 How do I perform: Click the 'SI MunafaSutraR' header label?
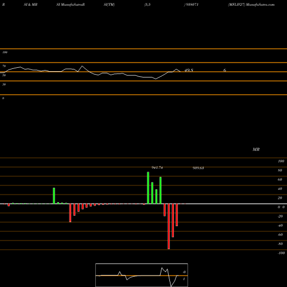(x=71, y=5)
